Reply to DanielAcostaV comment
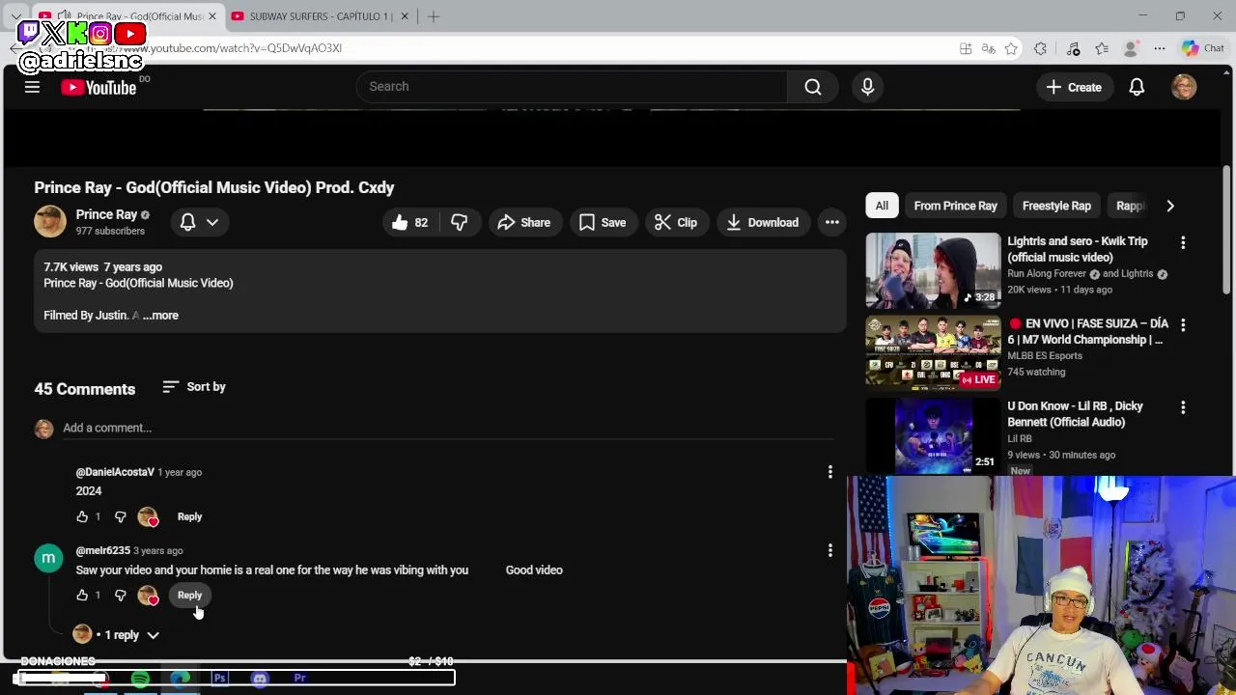The width and height of the screenshot is (1236, 695). click(x=189, y=516)
